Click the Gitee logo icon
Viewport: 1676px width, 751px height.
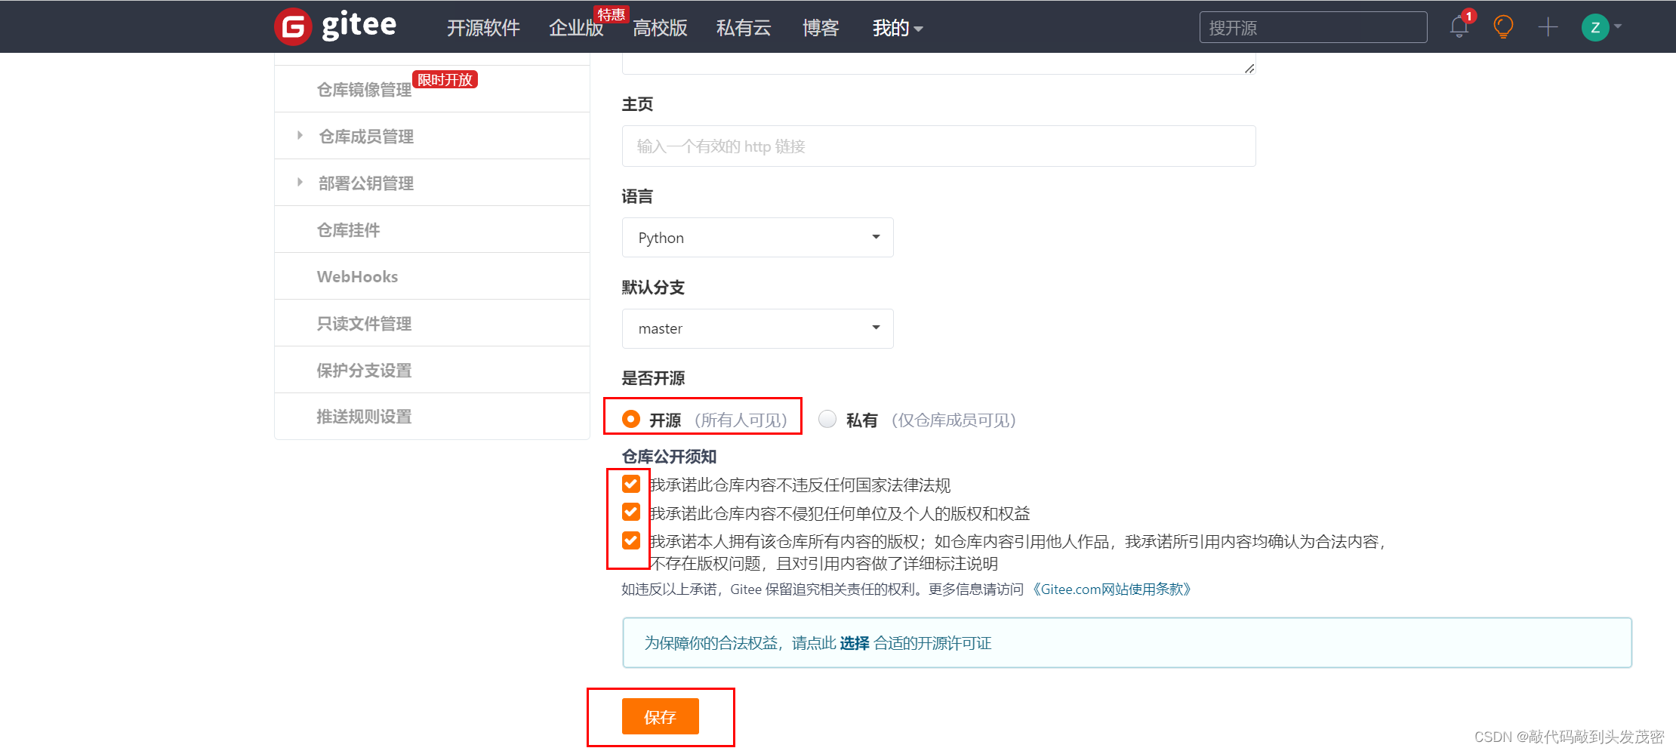click(293, 27)
